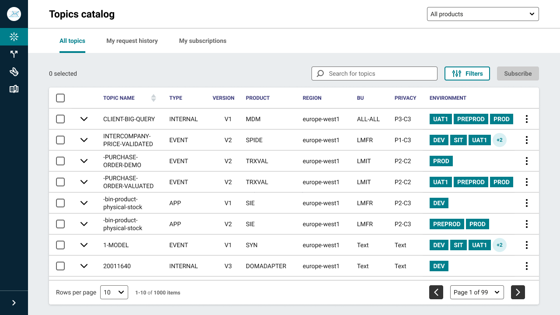The height and width of the screenshot is (315, 560).
Task: Open the three-dot menu for the 1-MODEL row
Action: point(527,245)
